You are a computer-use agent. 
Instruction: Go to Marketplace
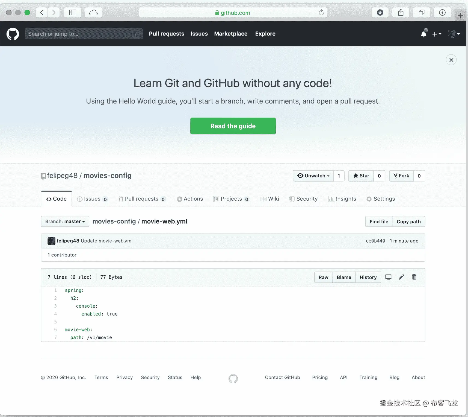point(231,34)
